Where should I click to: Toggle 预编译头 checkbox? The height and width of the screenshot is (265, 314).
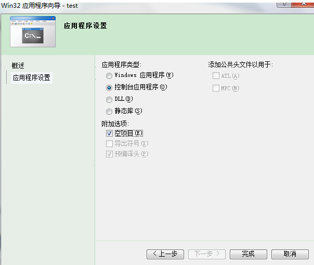coord(109,154)
